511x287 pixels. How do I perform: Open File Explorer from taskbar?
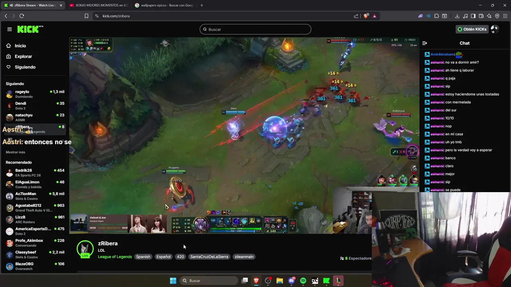click(279, 281)
